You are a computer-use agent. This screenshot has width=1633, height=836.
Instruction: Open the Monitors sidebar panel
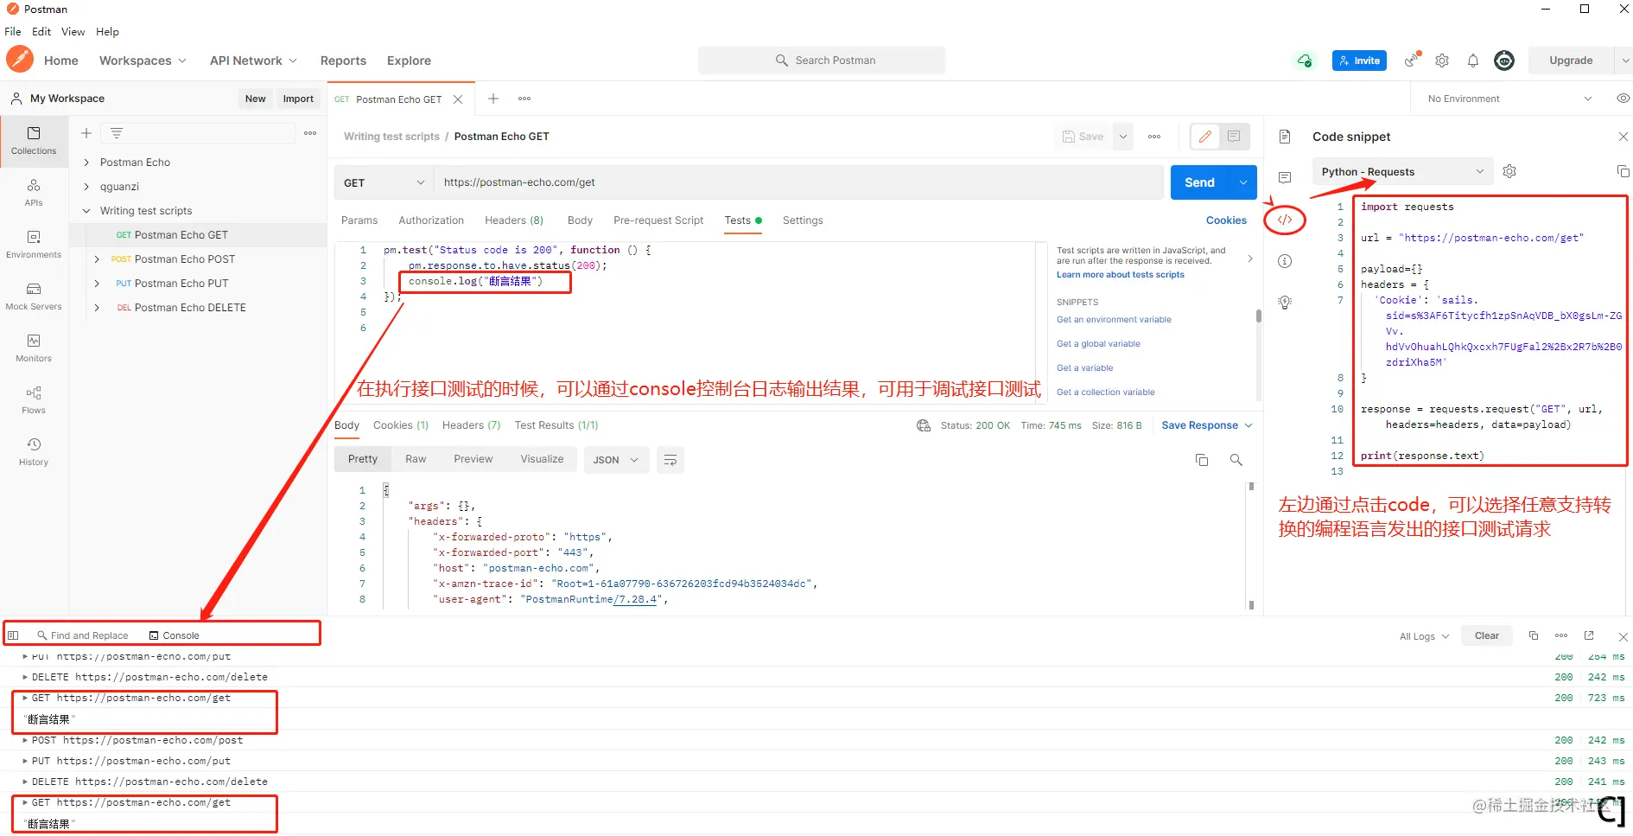pos(34,348)
